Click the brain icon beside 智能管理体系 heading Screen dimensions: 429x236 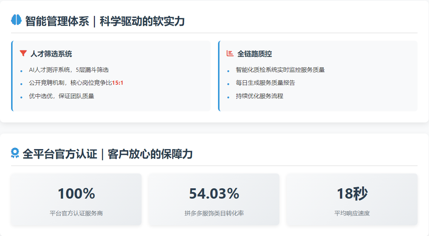[x=16, y=20]
